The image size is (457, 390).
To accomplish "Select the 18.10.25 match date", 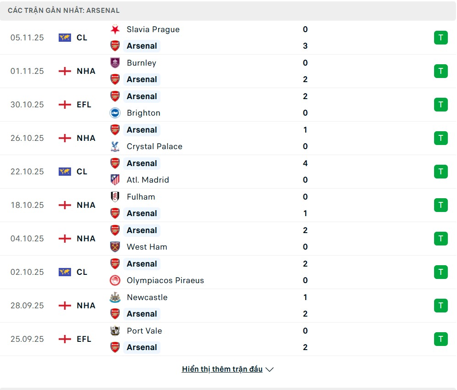I will coord(27,205).
